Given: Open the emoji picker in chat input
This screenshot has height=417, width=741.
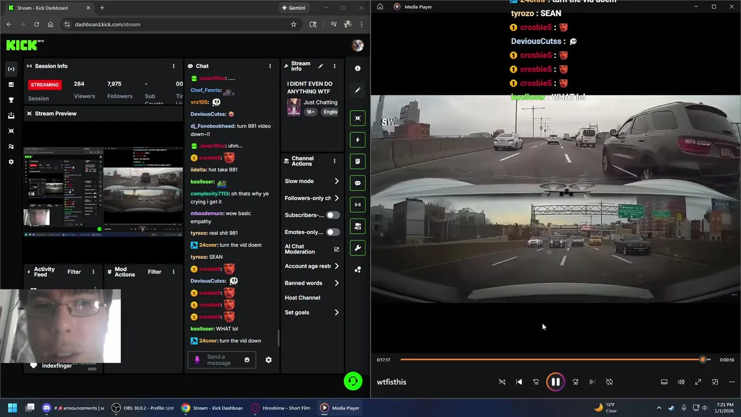Looking at the screenshot, I should 247,360.
